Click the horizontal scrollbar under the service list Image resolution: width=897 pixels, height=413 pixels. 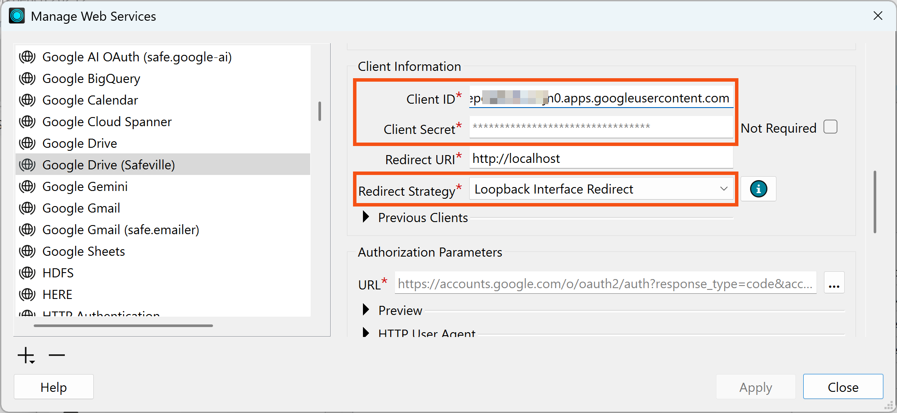pyautogui.click(x=123, y=326)
